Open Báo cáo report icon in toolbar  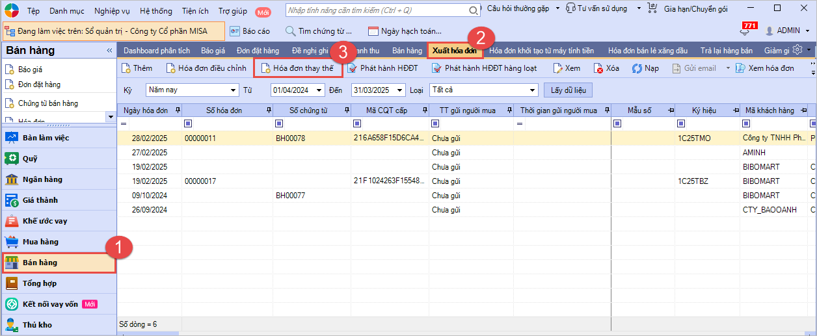click(x=235, y=31)
